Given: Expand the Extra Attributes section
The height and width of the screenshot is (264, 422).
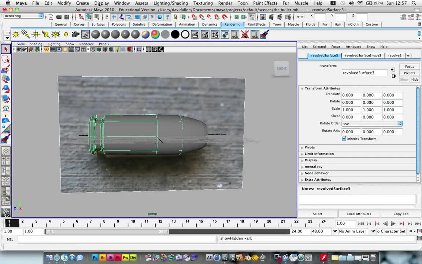Looking at the screenshot, I should coord(302,180).
